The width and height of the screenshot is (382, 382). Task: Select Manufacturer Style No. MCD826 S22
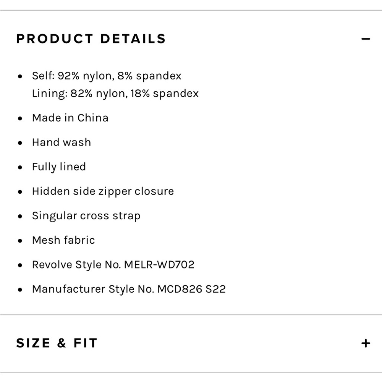click(129, 289)
